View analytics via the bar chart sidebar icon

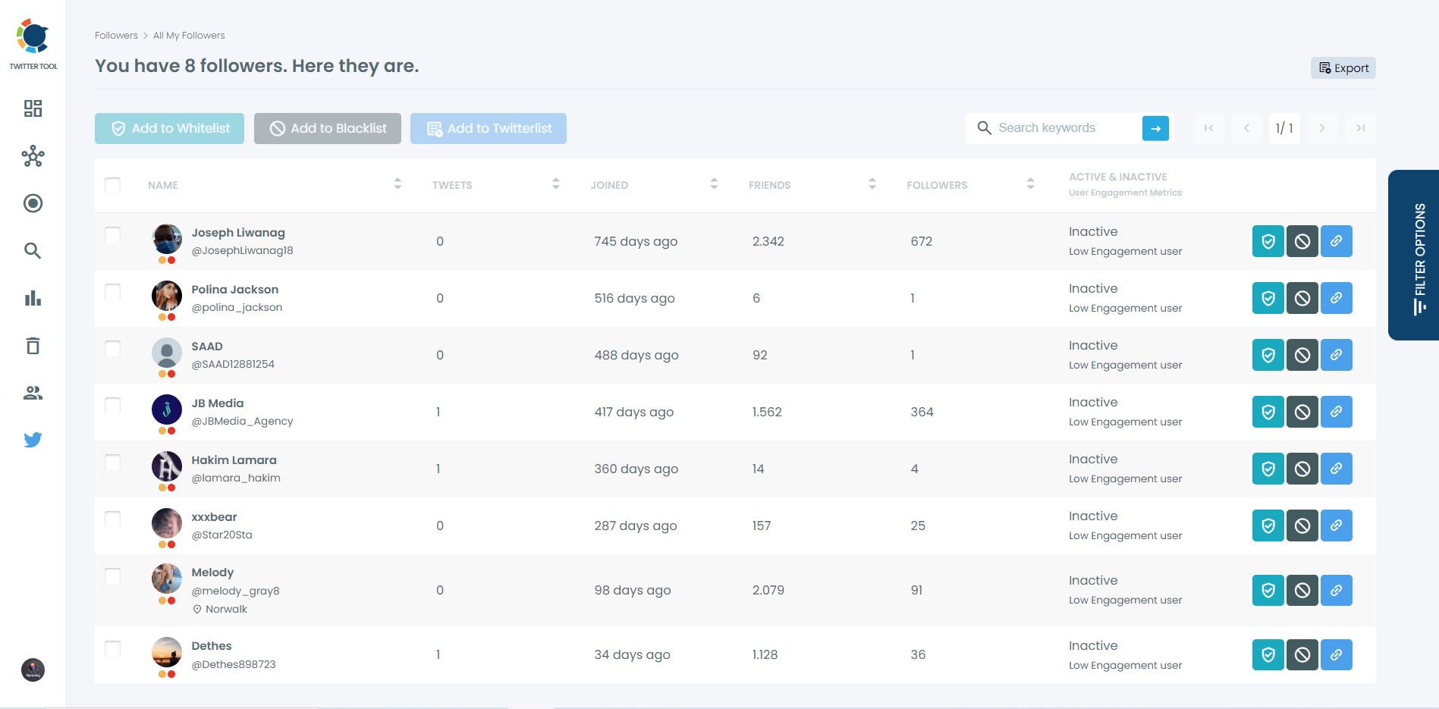click(x=33, y=298)
